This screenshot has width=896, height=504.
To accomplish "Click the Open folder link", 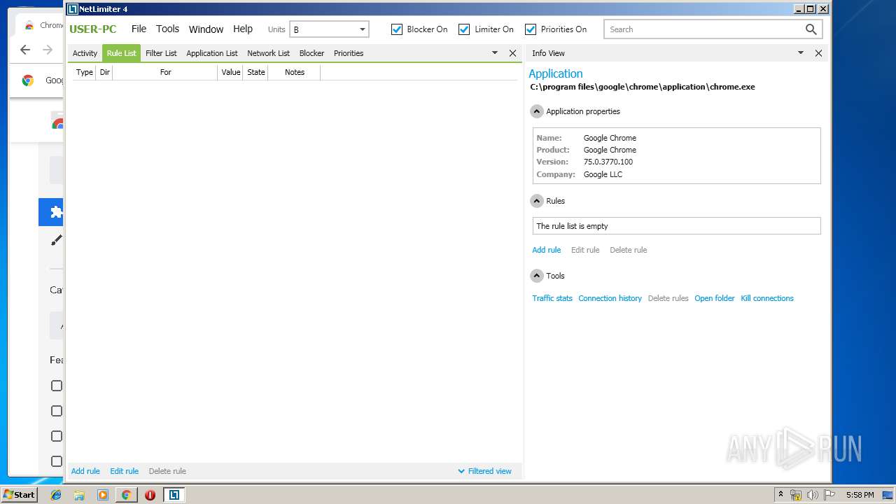I will (715, 298).
